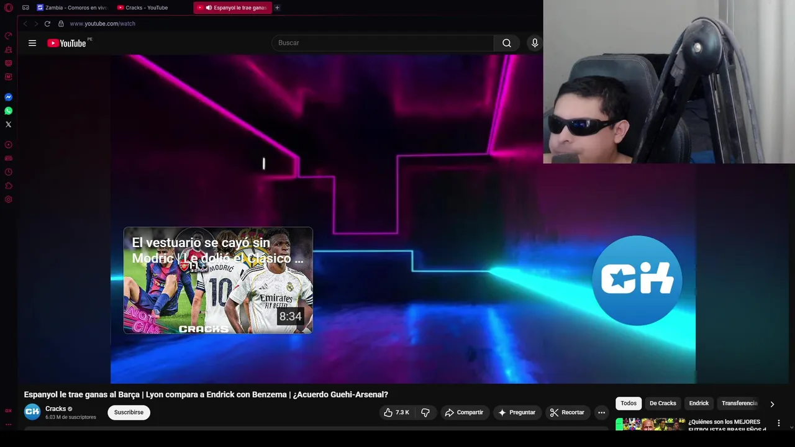Open the Opera GX main menu logo
Image resolution: width=795 pixels, height=447 pixels.
9,8
